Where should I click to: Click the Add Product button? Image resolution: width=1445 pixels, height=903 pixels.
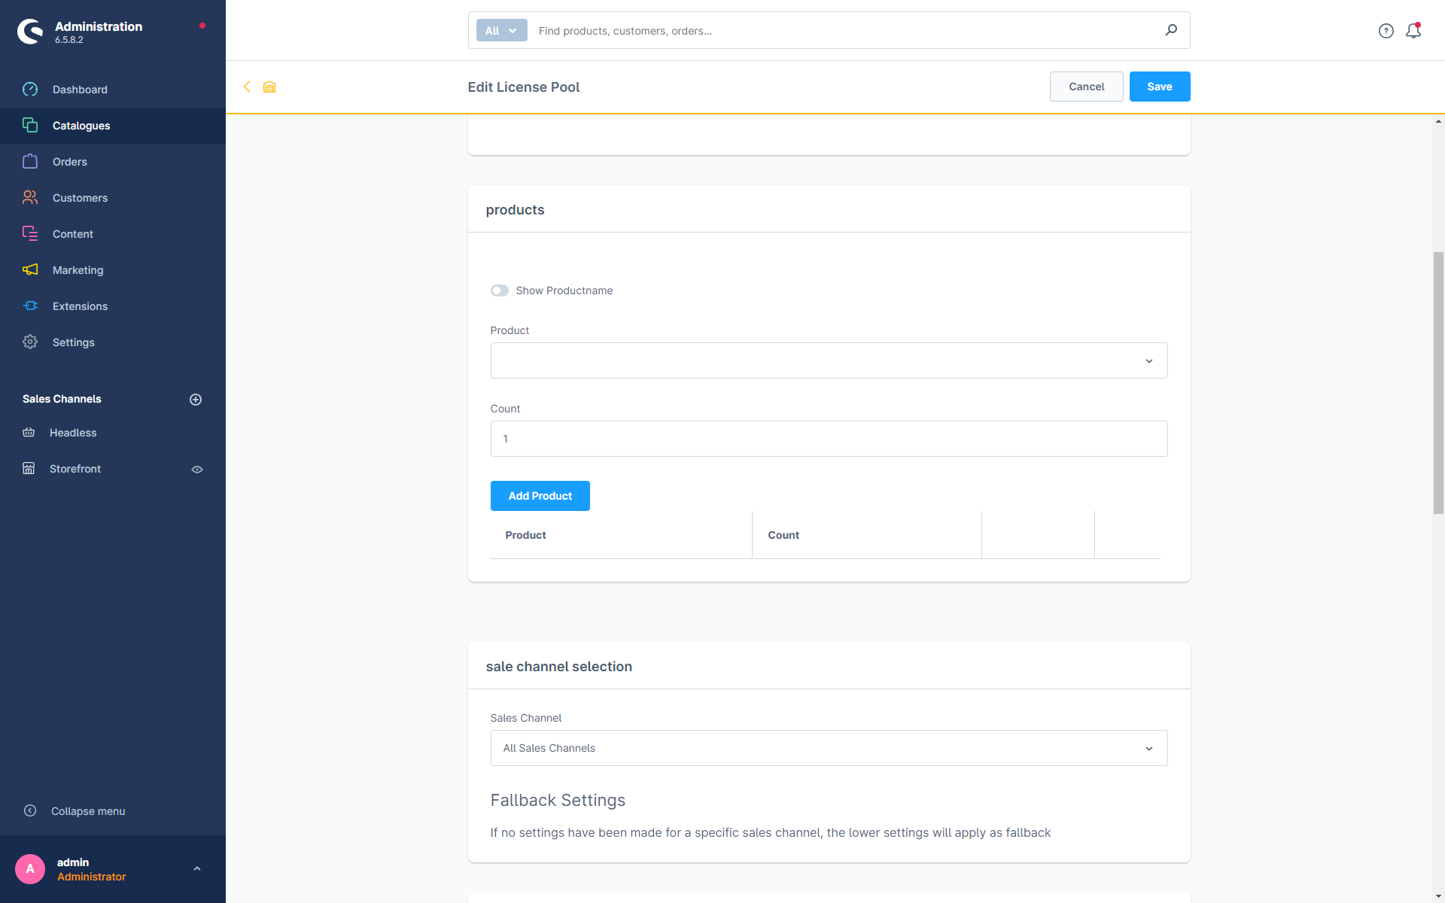pos(540,496)
